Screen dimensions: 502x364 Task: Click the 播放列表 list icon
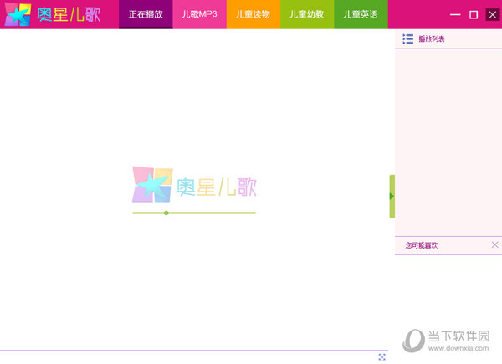408,39
